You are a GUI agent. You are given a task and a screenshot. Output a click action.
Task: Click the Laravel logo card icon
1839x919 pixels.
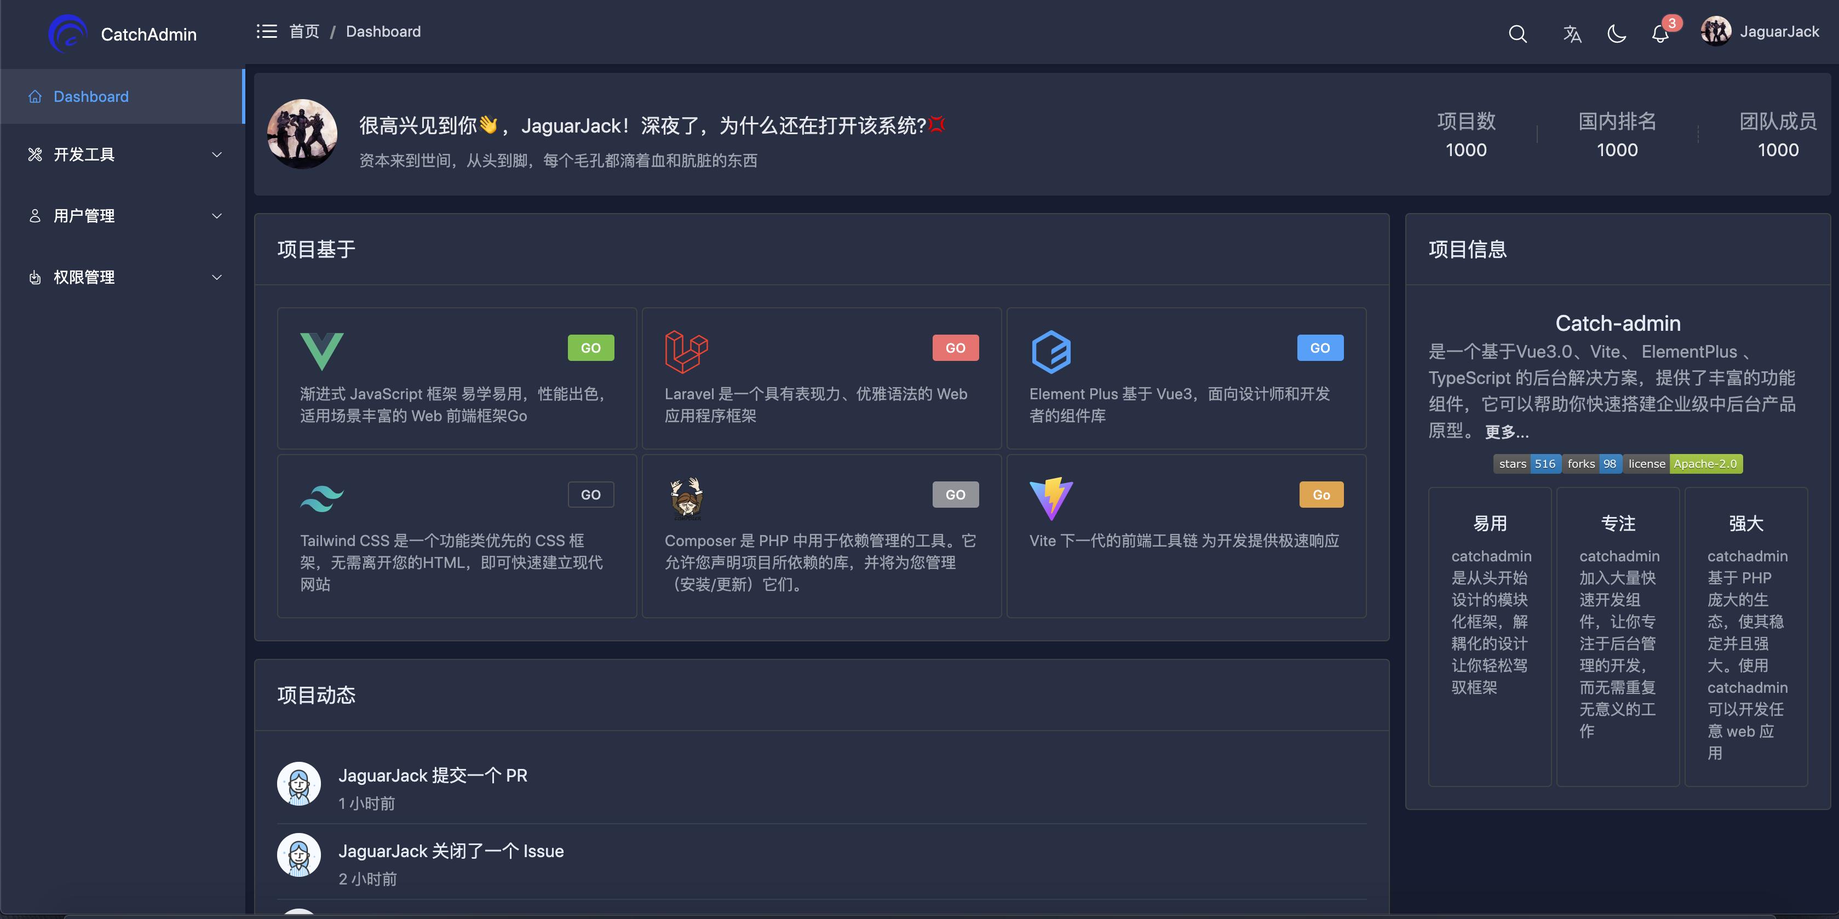pyautogui.click(x=687, y=350)
